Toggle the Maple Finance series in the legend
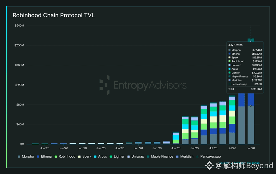 click(160, 156)
